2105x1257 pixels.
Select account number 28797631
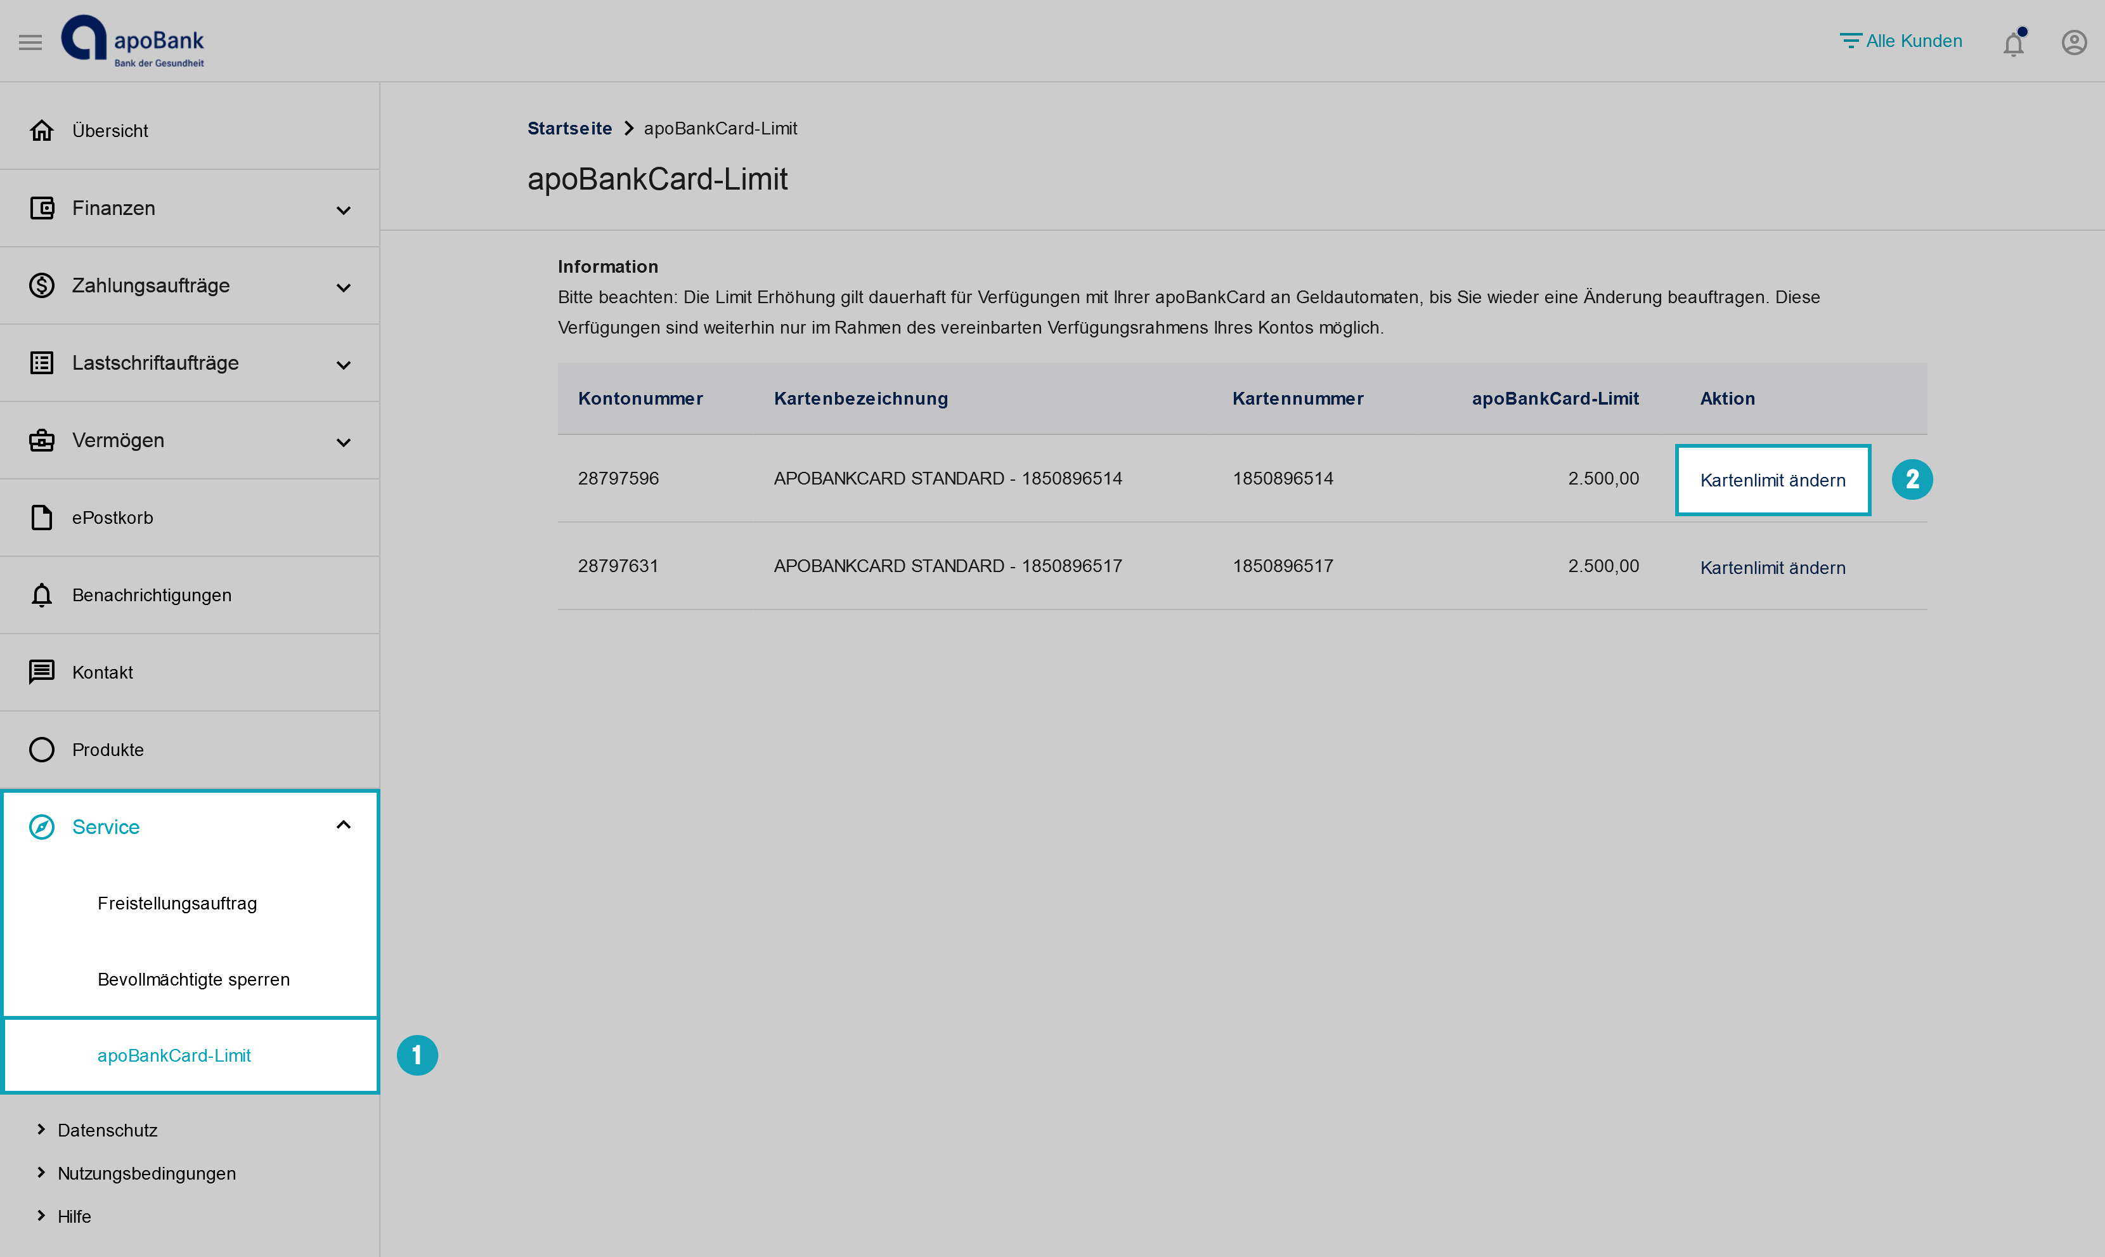(x=618, y=566)
